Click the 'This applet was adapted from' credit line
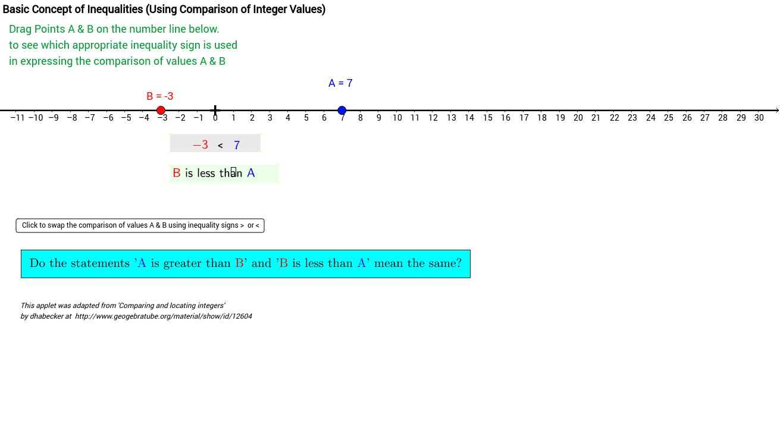The width and height of the screenshot is (780, 434). click(x=123, y=306)
